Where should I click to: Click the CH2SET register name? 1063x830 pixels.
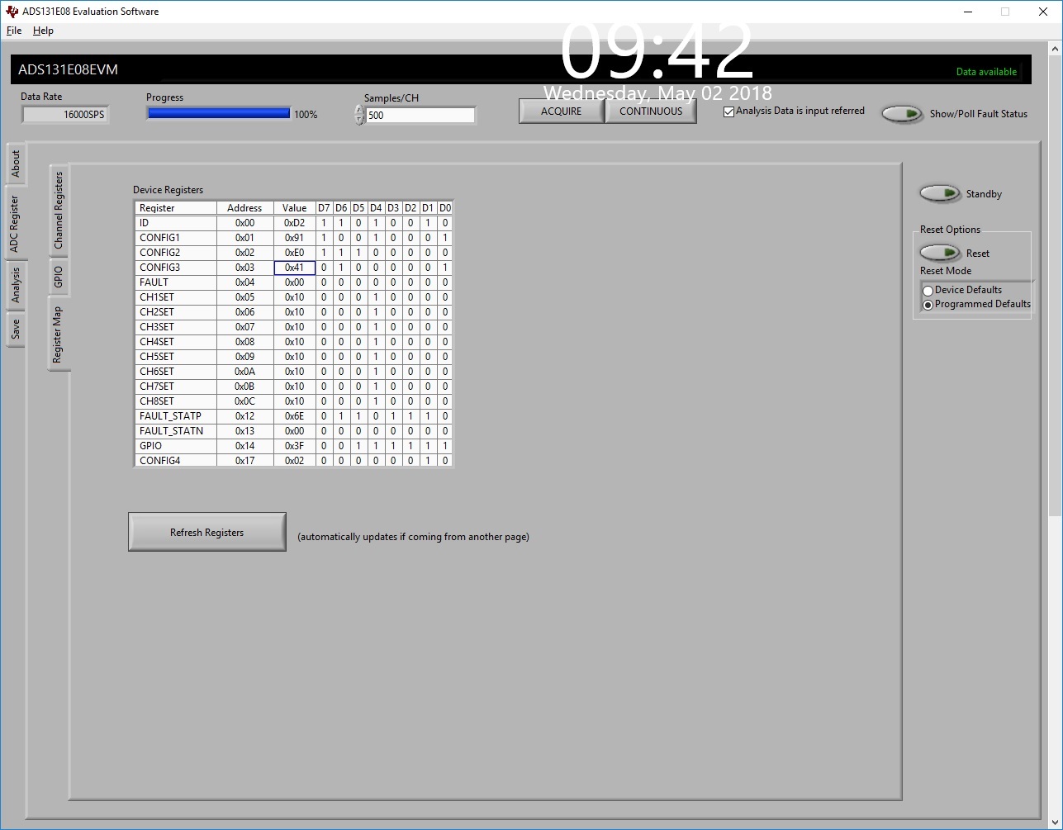tap(176, 312)
